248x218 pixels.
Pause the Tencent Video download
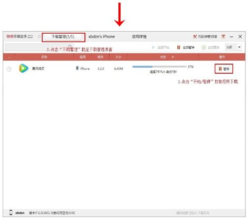224,69
